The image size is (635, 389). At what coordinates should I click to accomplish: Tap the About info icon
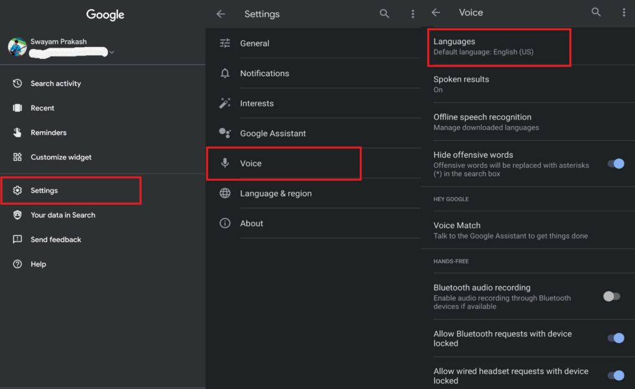coord(224,223)
